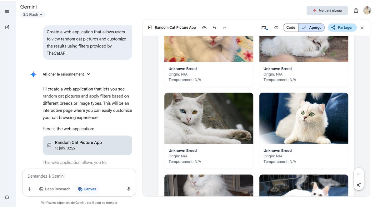Screen dimensions: 375x207
Task: Click the top-right white cat lying outdoors photo
Action: click(304, 49)
